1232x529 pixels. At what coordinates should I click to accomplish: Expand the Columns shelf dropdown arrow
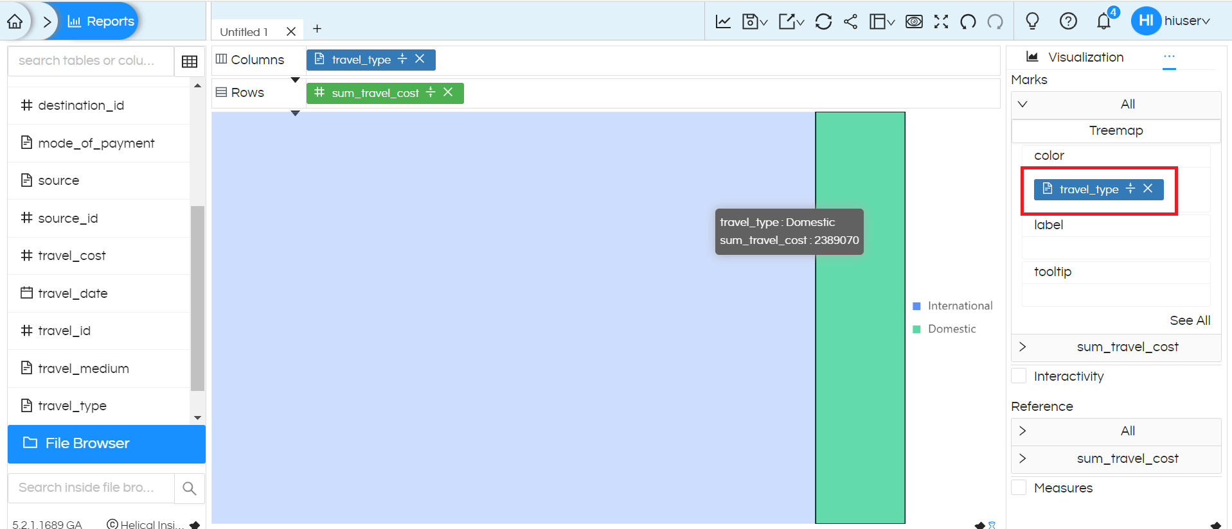tap(295, 80)
